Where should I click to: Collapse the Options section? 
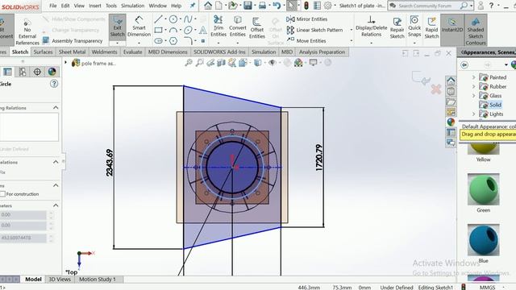[56, 185]
